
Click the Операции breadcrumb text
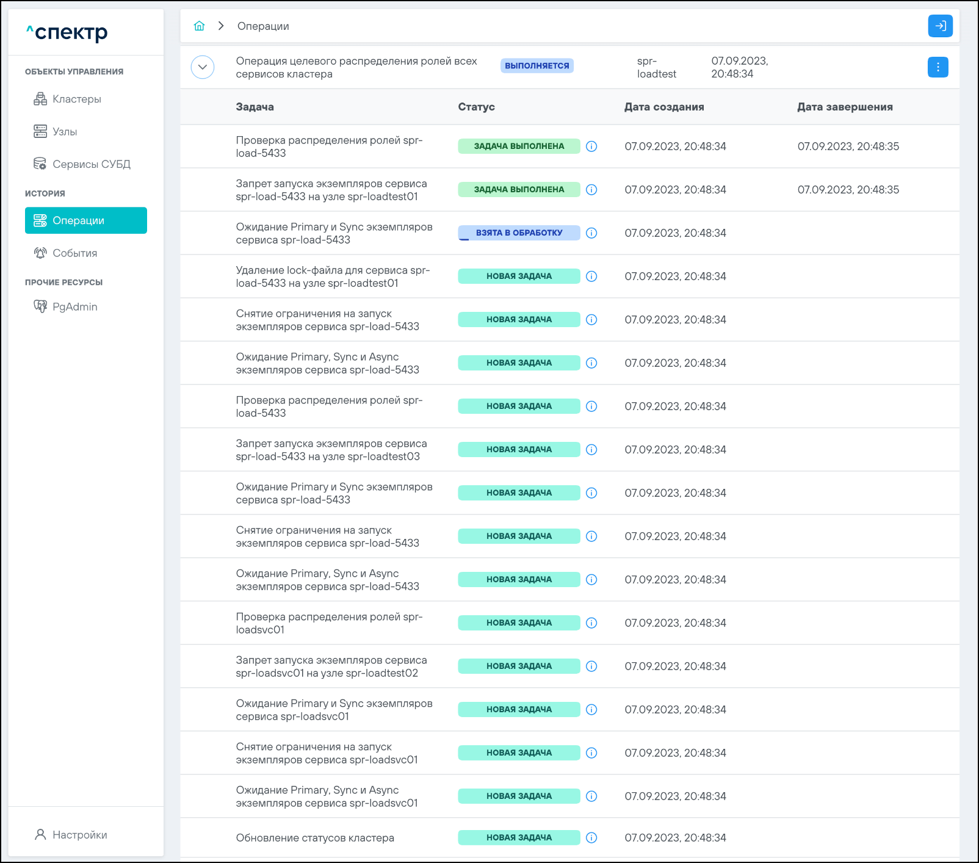[x=263, y=26]
